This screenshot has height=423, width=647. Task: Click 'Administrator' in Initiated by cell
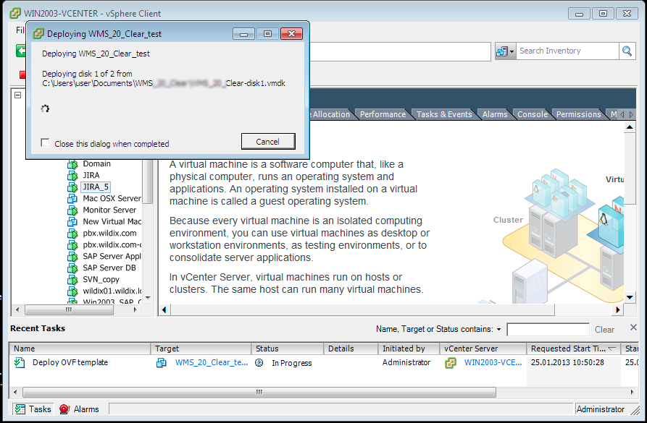pyautogui.click(x=406, y=362)
